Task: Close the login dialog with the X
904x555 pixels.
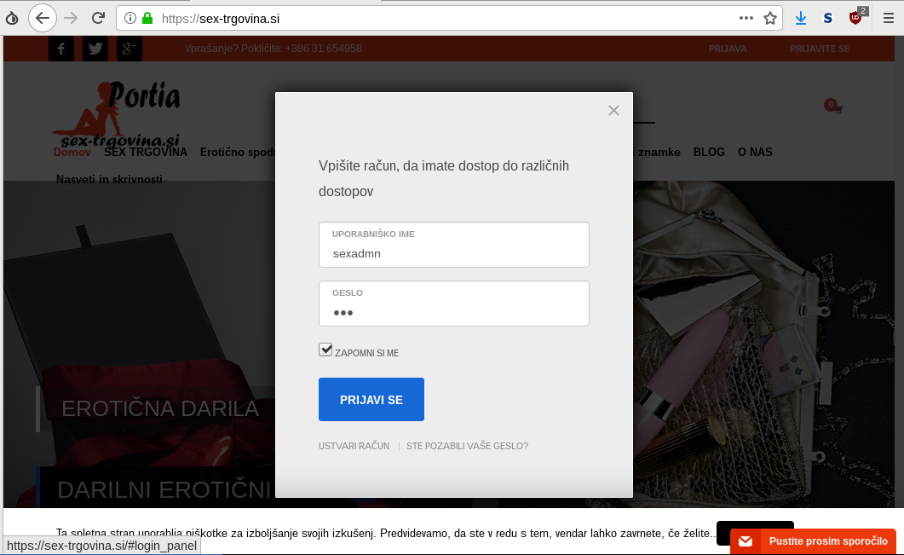Action: [x=613, y=110]
